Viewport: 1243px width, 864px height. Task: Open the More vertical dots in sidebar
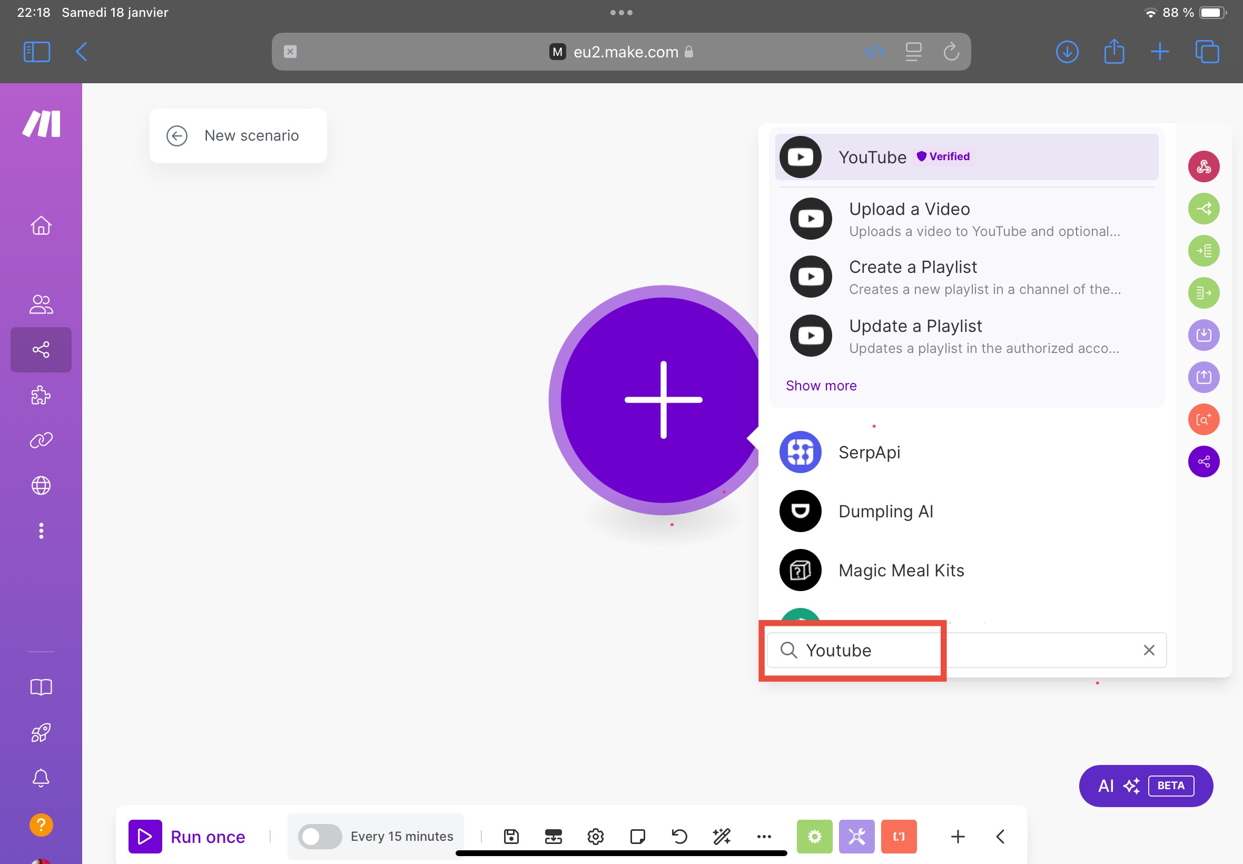(41, 531)
